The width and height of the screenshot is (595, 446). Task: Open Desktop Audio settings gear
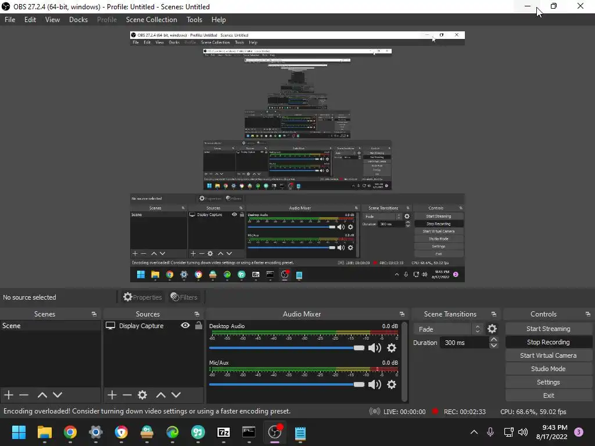click(x=392, y=348)
